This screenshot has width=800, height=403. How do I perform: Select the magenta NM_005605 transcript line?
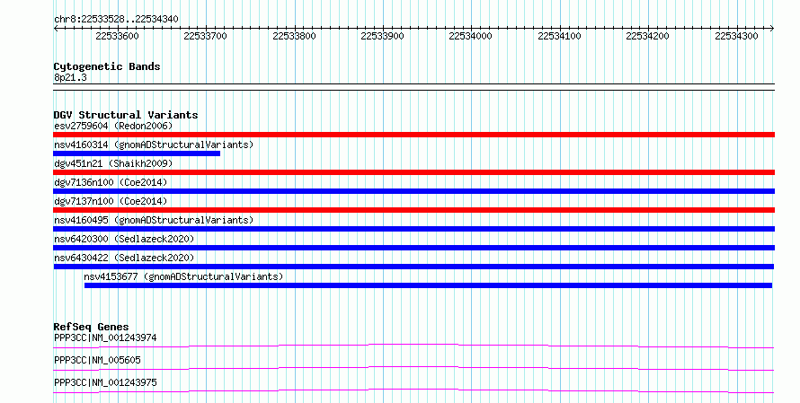point(413,369)
